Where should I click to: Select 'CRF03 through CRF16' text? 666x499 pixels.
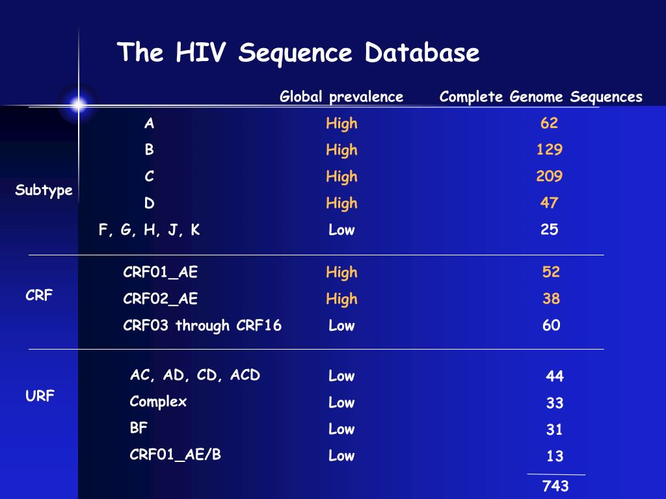pyautogui.click(x=202, y=326)
